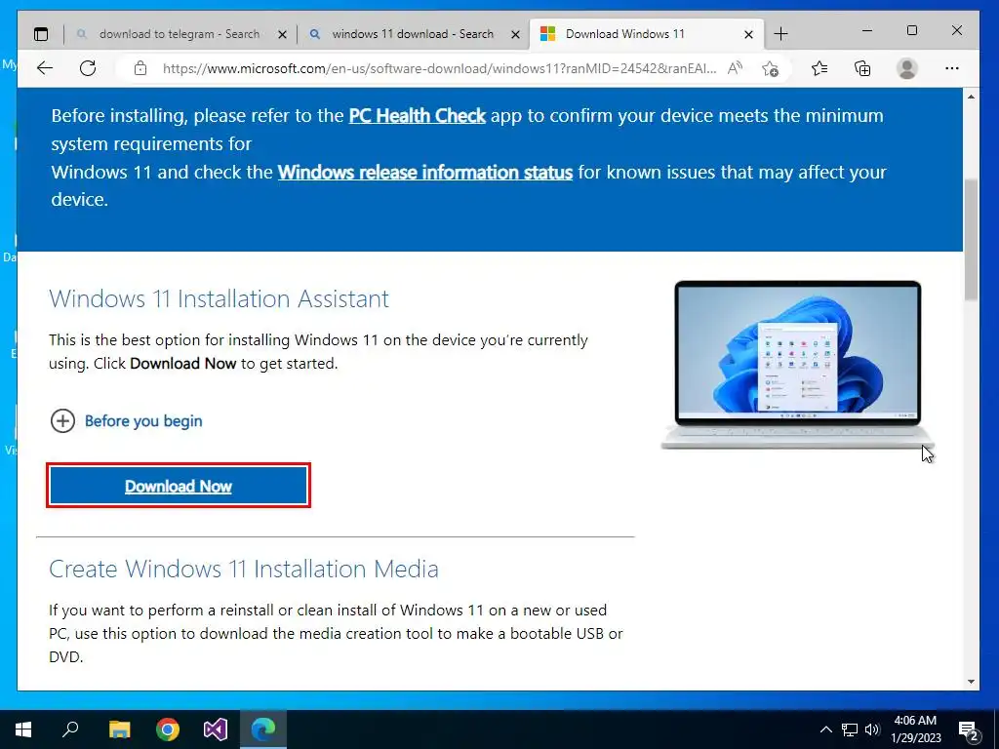Click the 'Create Windows 11 Installation Media' heading

coord(243,569)
